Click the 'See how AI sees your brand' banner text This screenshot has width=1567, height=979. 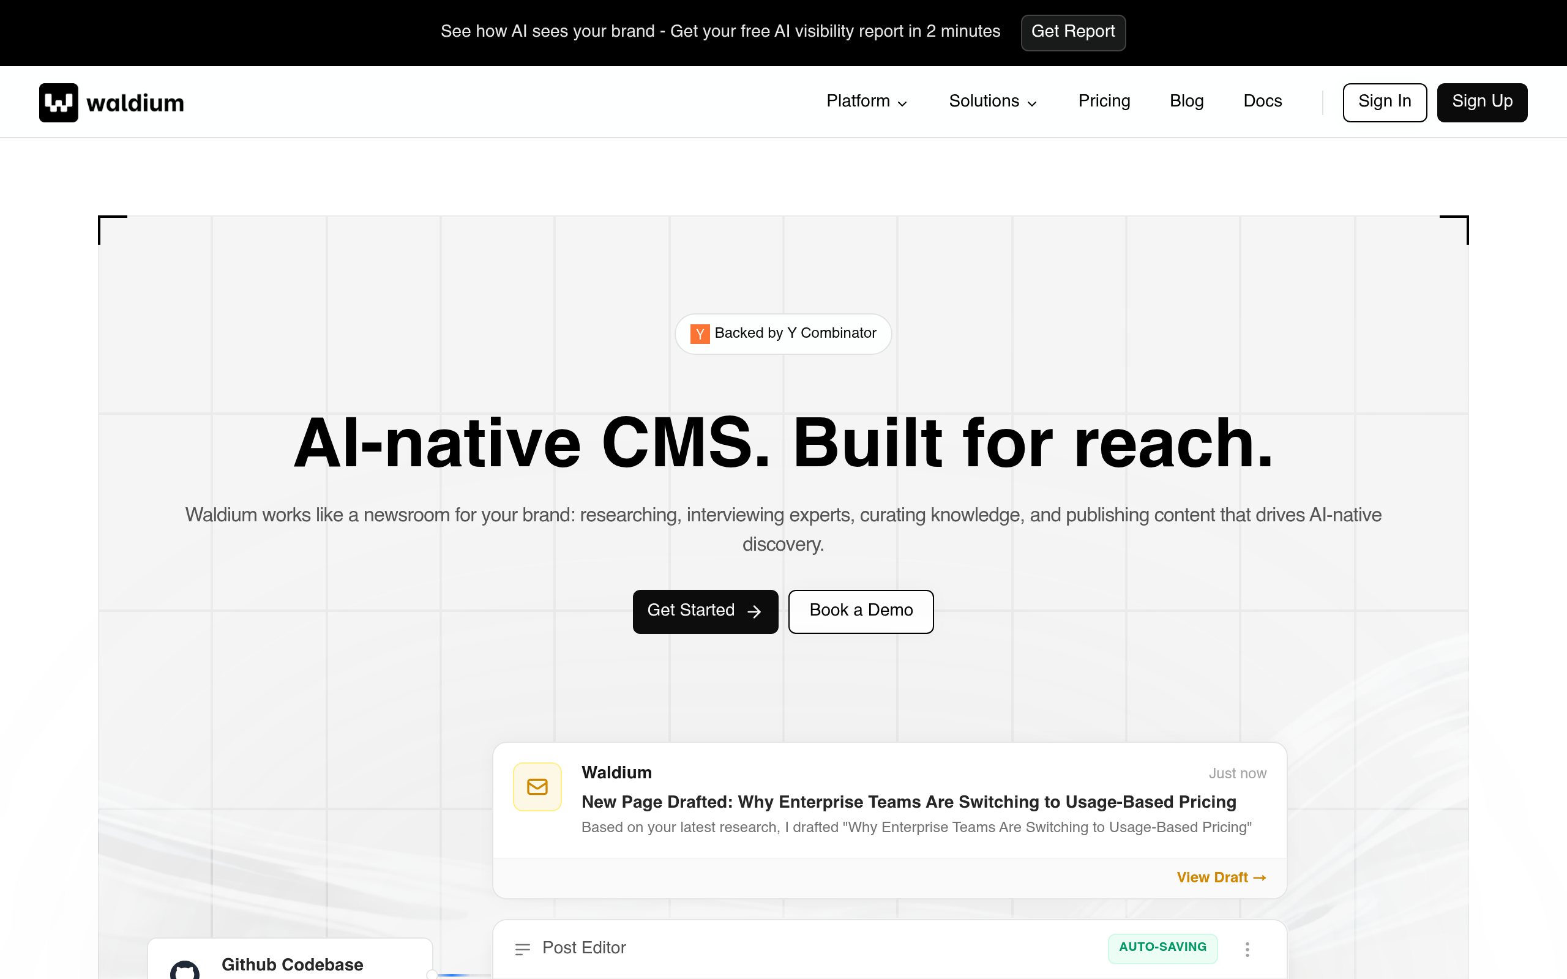[720, 32]
